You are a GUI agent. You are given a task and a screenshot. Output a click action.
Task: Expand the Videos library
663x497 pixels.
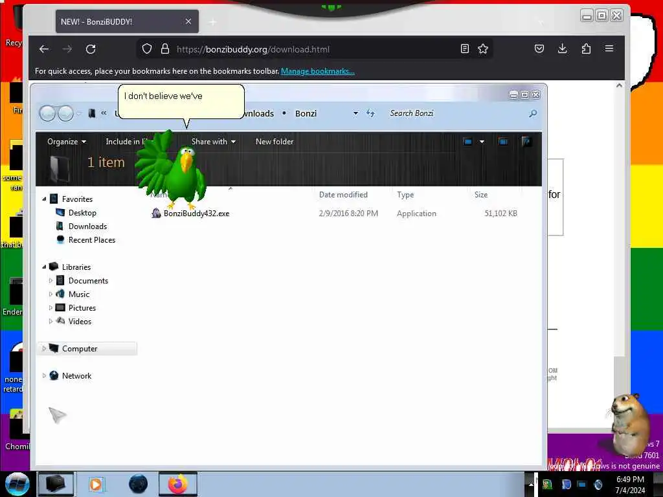(51, 321)
